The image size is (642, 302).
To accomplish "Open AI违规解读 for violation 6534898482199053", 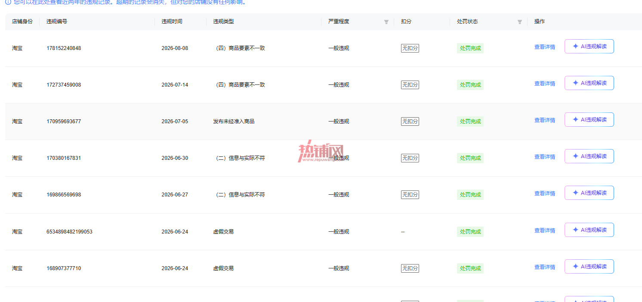I will point(589,230).
